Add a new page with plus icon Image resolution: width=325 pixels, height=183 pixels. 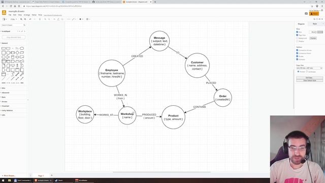[52, 175]
